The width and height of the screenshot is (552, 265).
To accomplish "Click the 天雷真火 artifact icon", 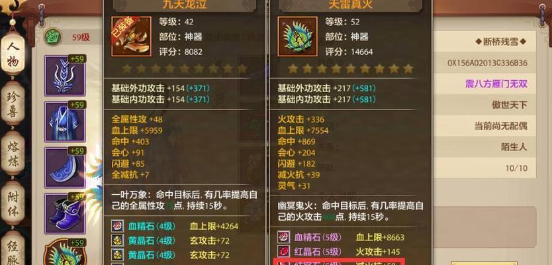I will click(297, 36).
